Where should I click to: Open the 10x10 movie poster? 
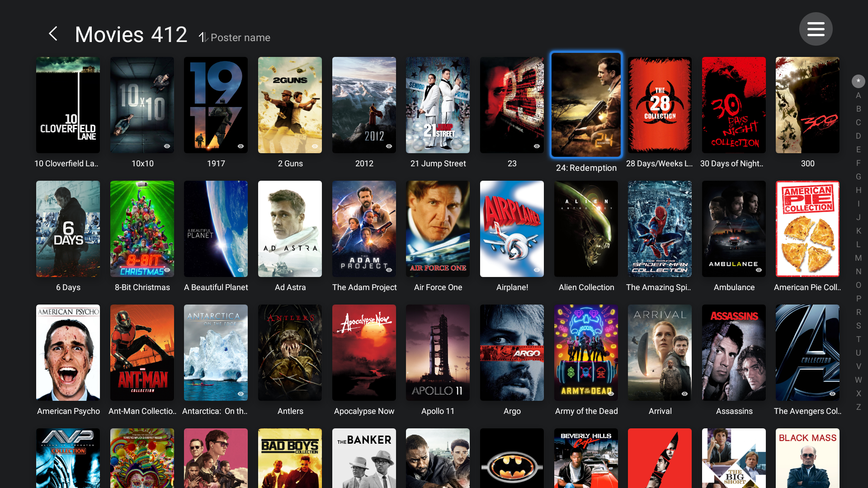(x=142, y=105)
